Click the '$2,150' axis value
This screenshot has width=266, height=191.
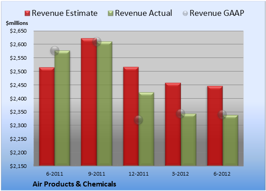coord(18,166)
